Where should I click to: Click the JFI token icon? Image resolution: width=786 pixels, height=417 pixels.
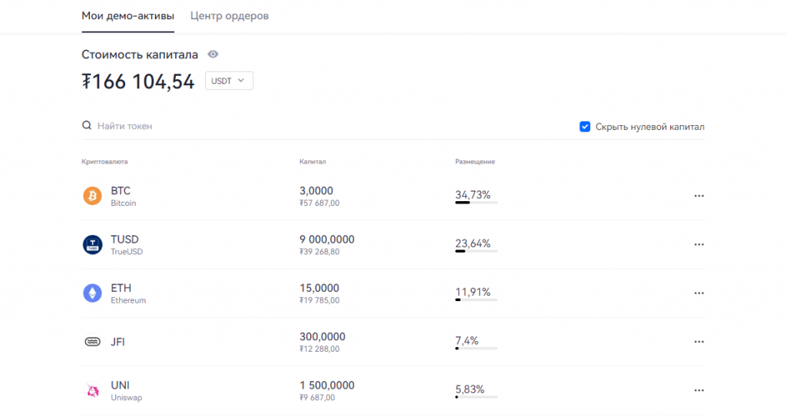pyautogui.click(x=92, y=342)
